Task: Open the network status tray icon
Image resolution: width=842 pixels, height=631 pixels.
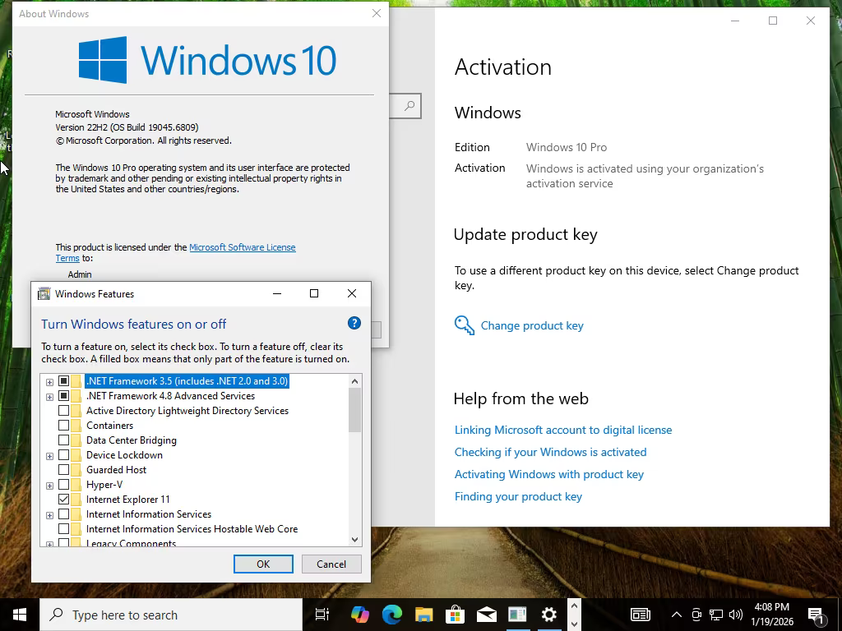Action: point(716,615)
